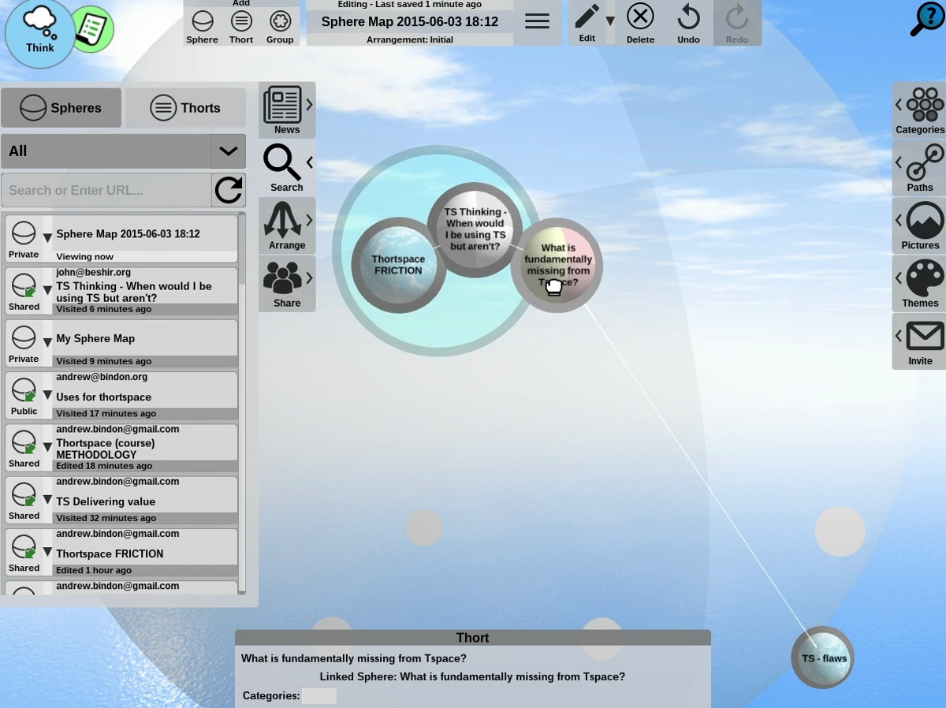
Task: Expand the Paths chevron
Action: 898,162
